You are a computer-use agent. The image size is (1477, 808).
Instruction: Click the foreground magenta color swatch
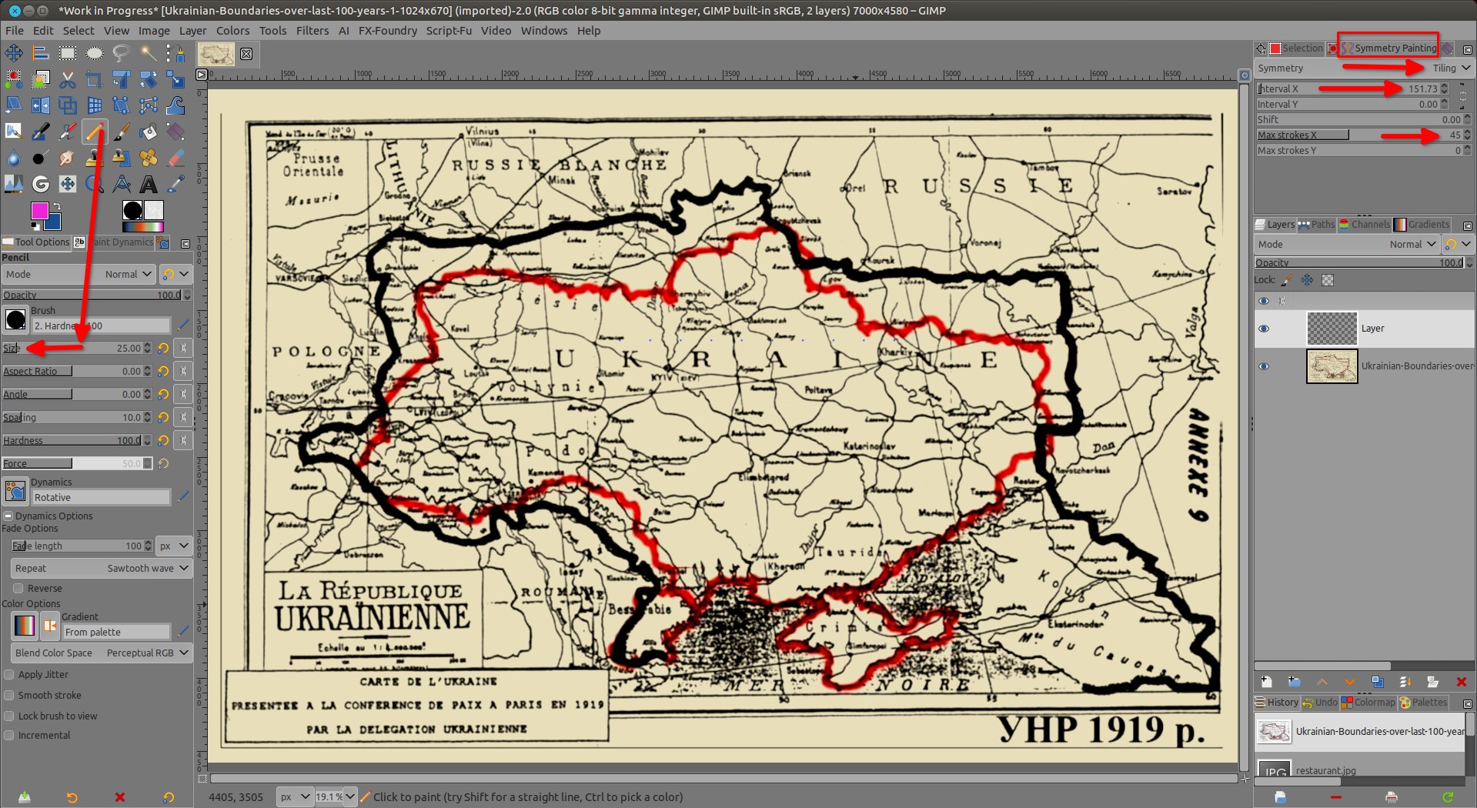click(38, 210)
